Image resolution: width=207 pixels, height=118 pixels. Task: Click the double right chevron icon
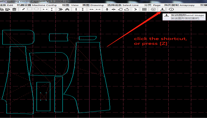[60, 9]
